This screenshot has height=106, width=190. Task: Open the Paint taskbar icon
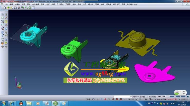pyautogui.click(x=64, y=103)
